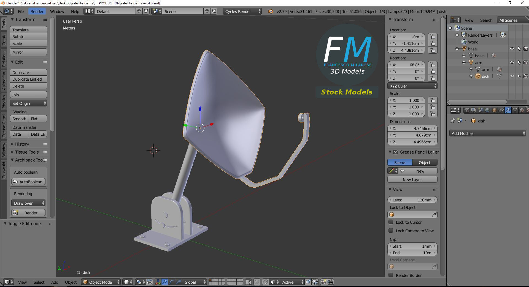Click the pin icon in properties header

[x=452, y=121]
